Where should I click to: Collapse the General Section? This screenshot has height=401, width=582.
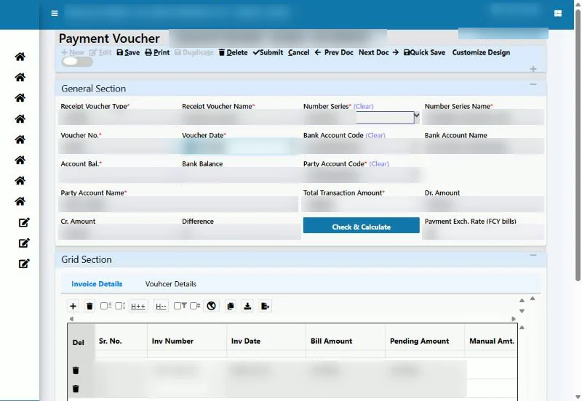point(533,84)
